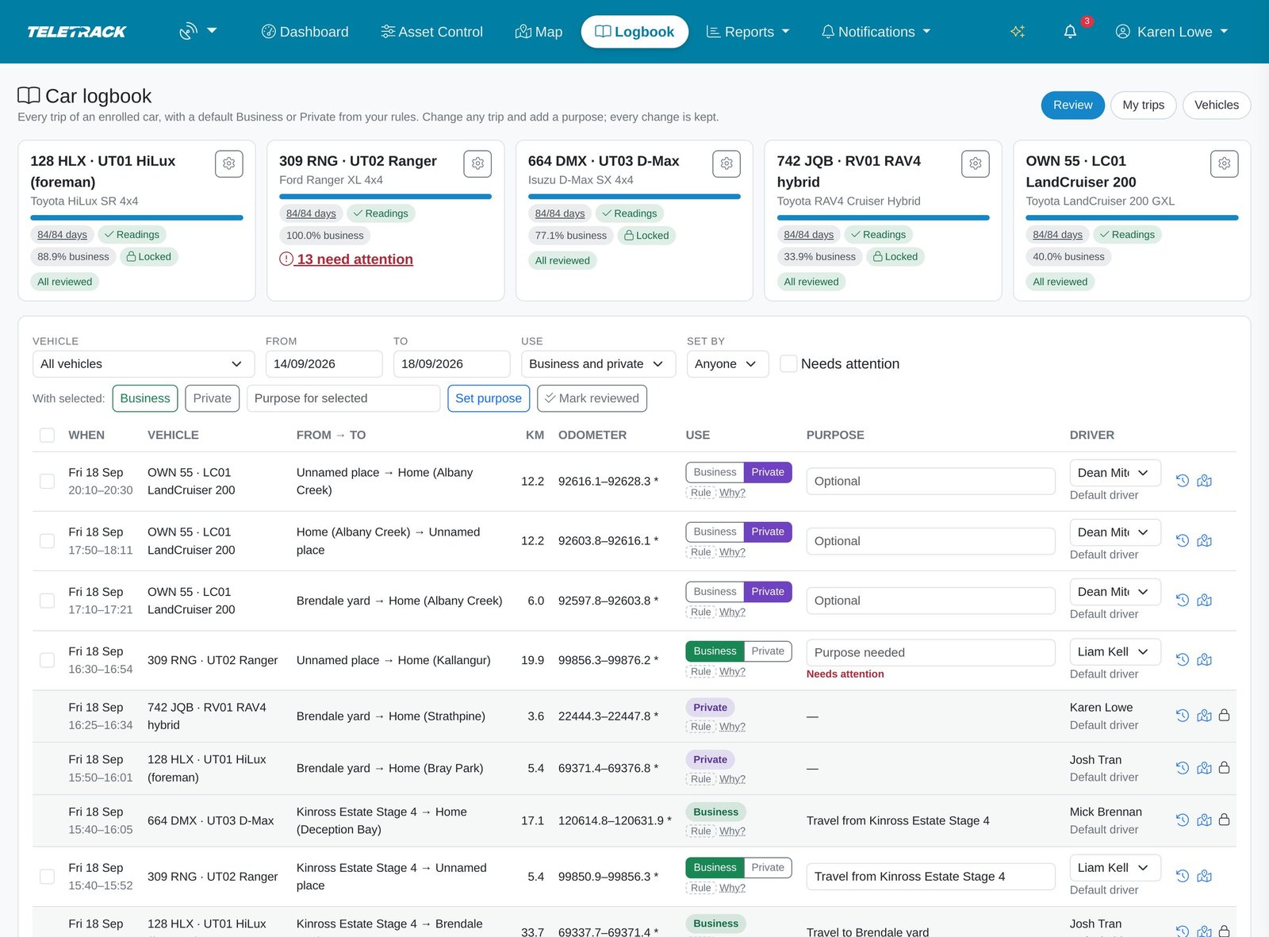
Task: Click the progress bar on 309 RNG Ranger card
Action: pyautogui.click(x=385, y=196)
